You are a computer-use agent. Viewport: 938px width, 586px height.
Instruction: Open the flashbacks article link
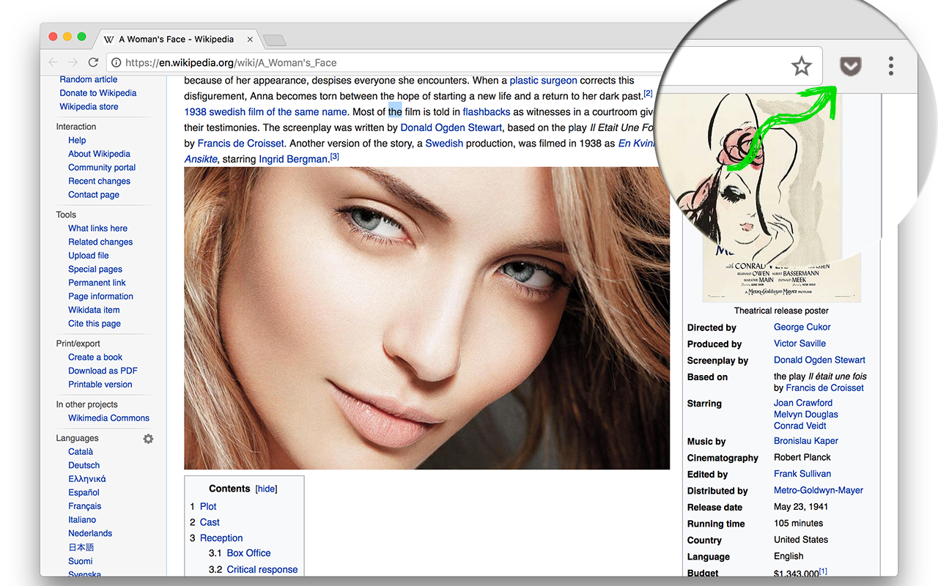coord(487,112)
